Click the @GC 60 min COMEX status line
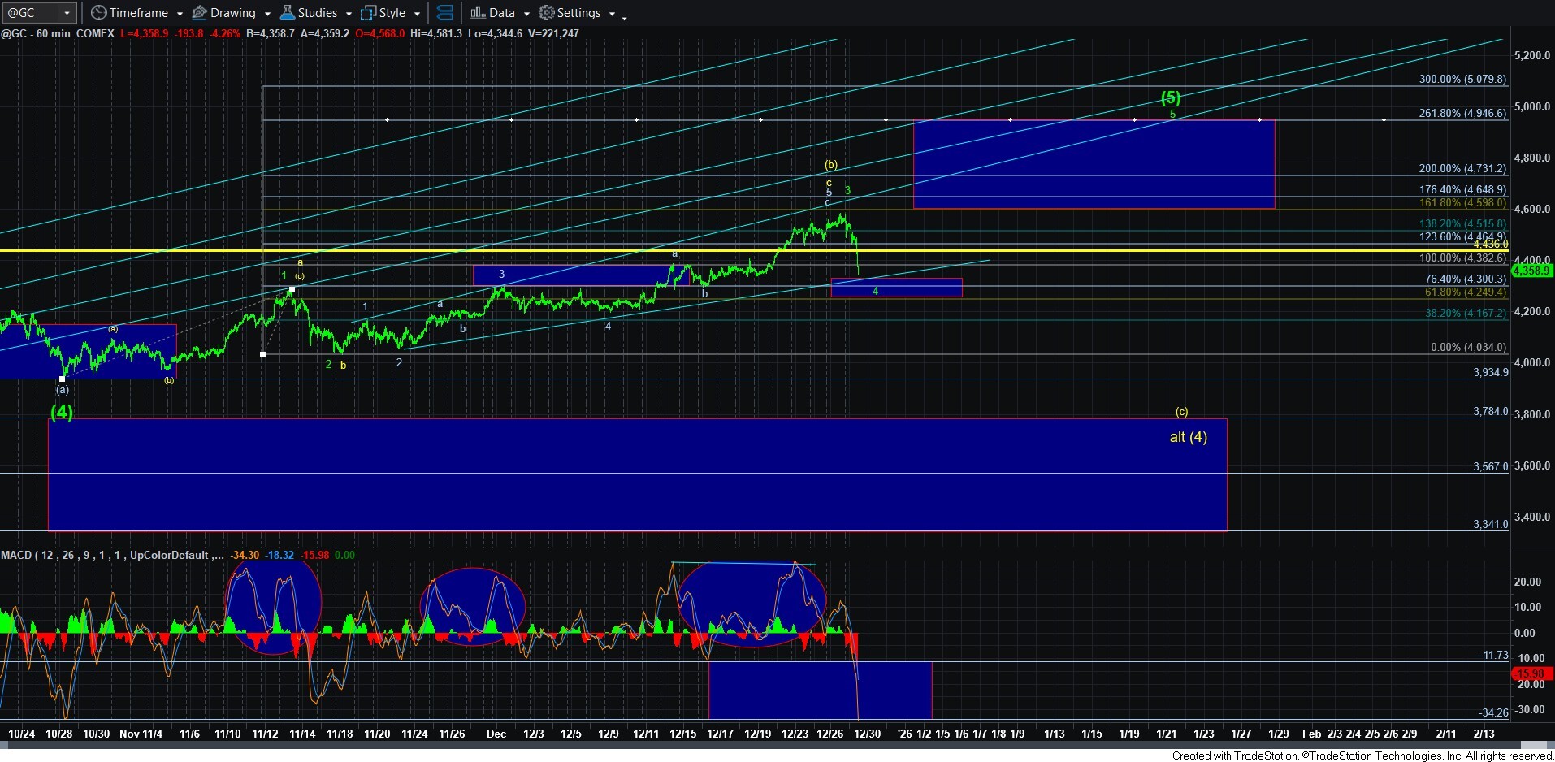 (x=57, y=33)
